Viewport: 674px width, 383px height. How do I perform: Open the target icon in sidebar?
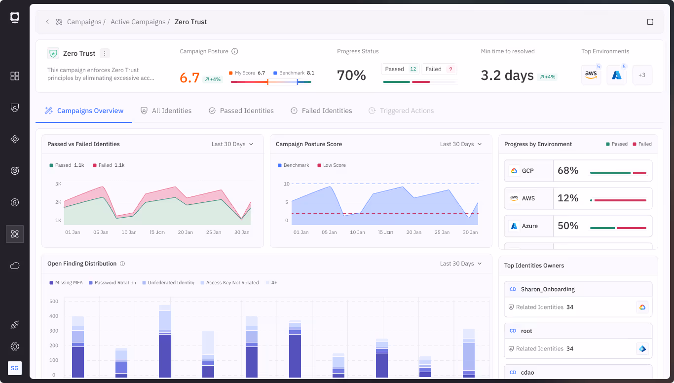[x=15, y=171]
